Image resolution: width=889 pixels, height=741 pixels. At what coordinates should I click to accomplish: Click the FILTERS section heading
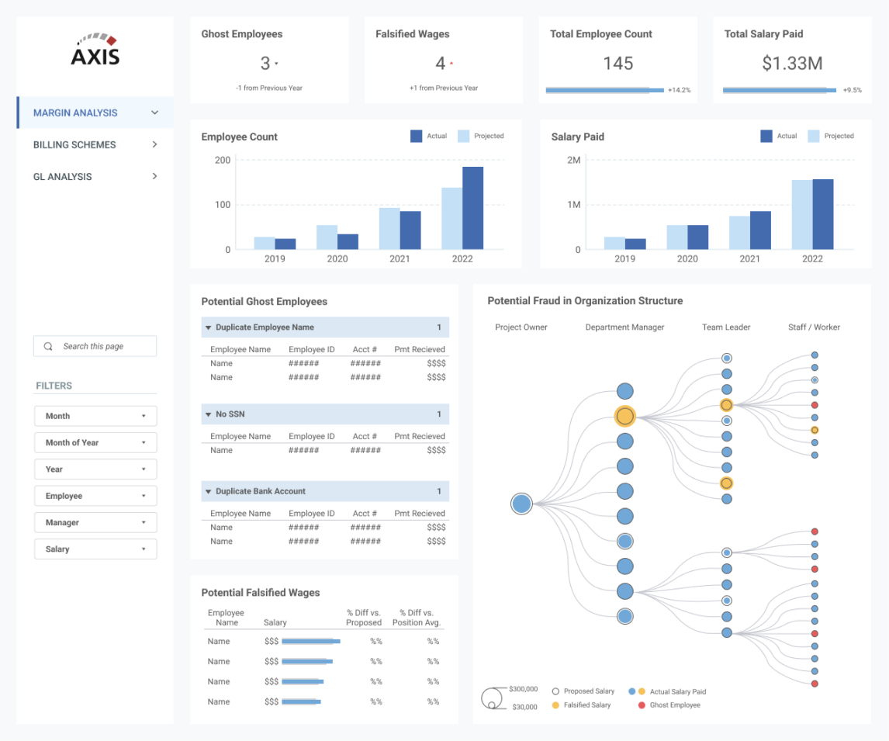54,386
